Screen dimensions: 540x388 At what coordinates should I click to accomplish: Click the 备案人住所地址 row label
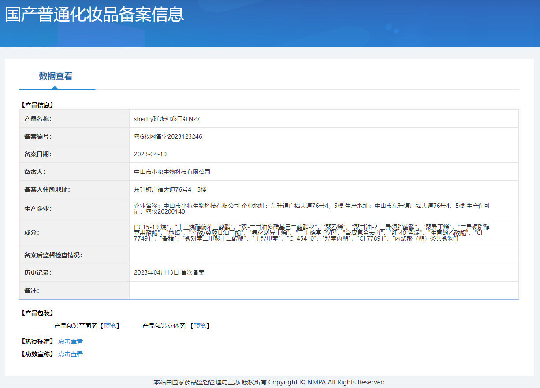47,189
